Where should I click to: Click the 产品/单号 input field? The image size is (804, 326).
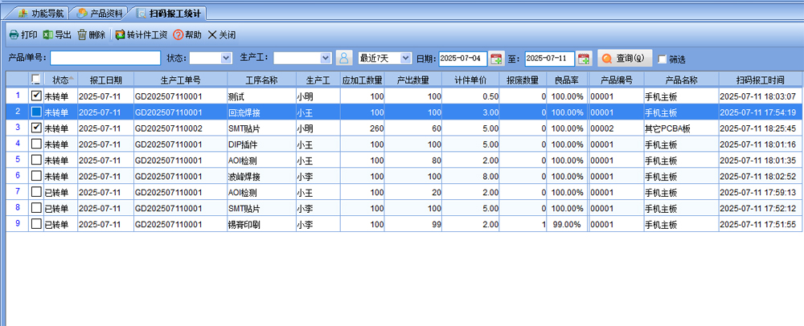pyautogui.click(x=105, y=58)
